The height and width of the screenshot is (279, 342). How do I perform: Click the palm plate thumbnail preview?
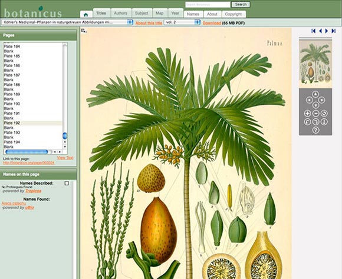315,63
